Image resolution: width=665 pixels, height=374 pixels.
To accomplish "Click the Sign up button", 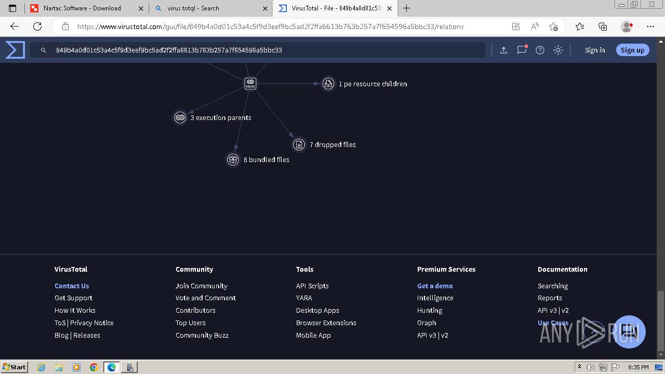I will tap(632, 50).
